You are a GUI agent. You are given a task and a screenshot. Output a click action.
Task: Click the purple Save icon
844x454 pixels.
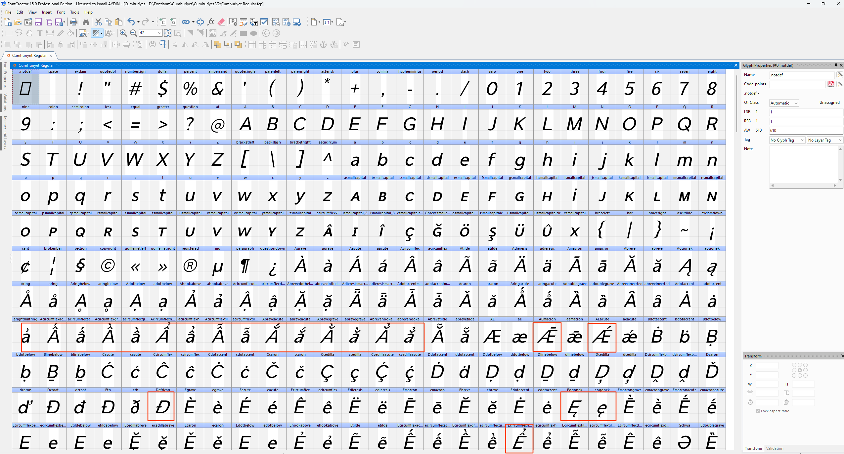[x=38, y=22]
